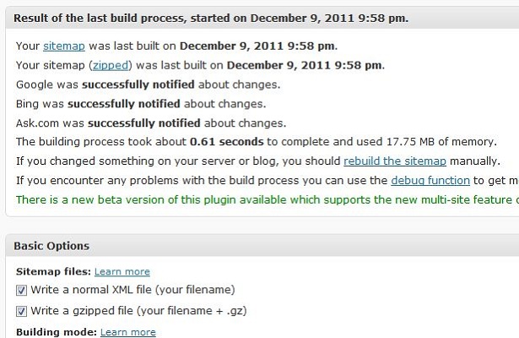Toggle the normal XML file checkbox

(x=21, y=291)
